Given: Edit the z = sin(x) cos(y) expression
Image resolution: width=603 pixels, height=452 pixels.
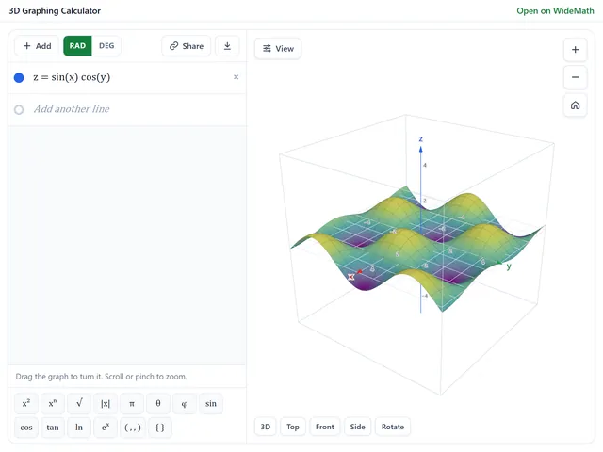Looking at the screenshot, I should pyautogui.click(x=72, y=77).
